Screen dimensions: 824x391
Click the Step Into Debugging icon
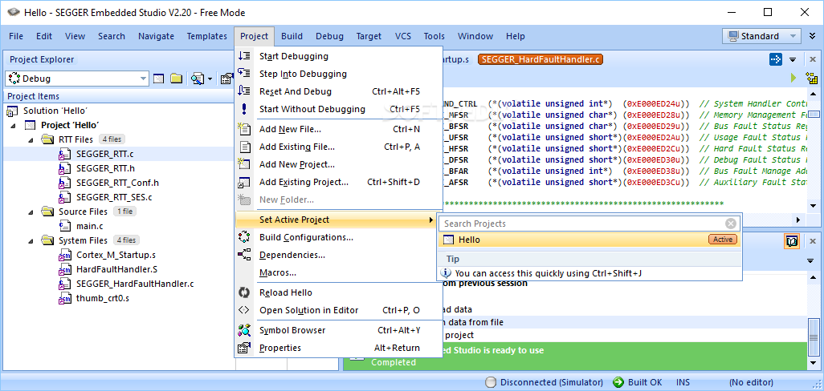[x=244, y=74]
